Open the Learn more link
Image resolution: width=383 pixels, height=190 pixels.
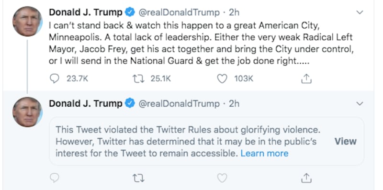[x=264, y=153]
